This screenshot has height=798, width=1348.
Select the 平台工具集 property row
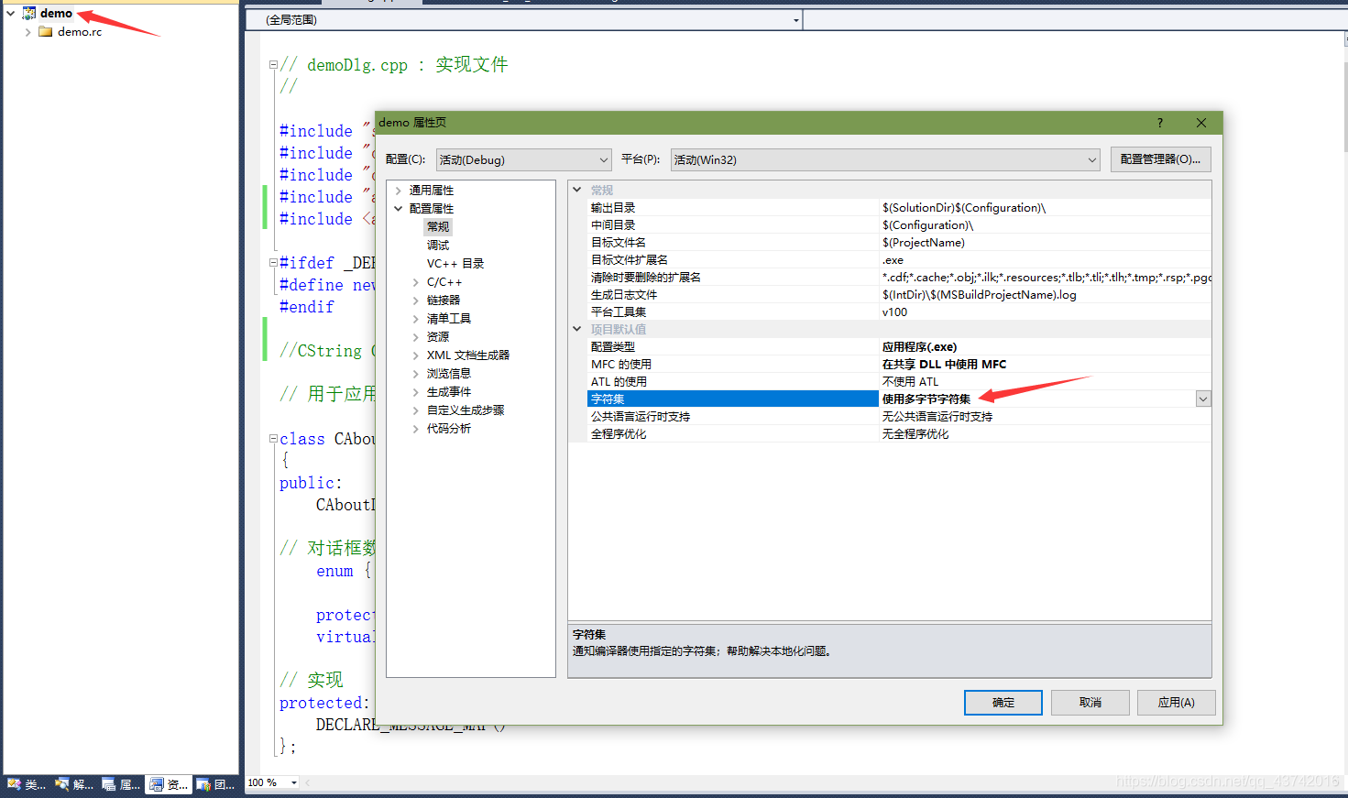pos(899,312)
